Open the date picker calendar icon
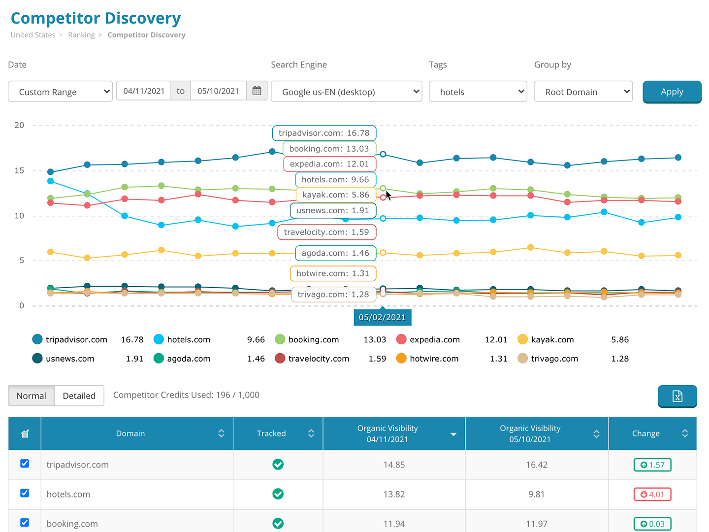Screen dimensions: 709x532 point(257,91)
